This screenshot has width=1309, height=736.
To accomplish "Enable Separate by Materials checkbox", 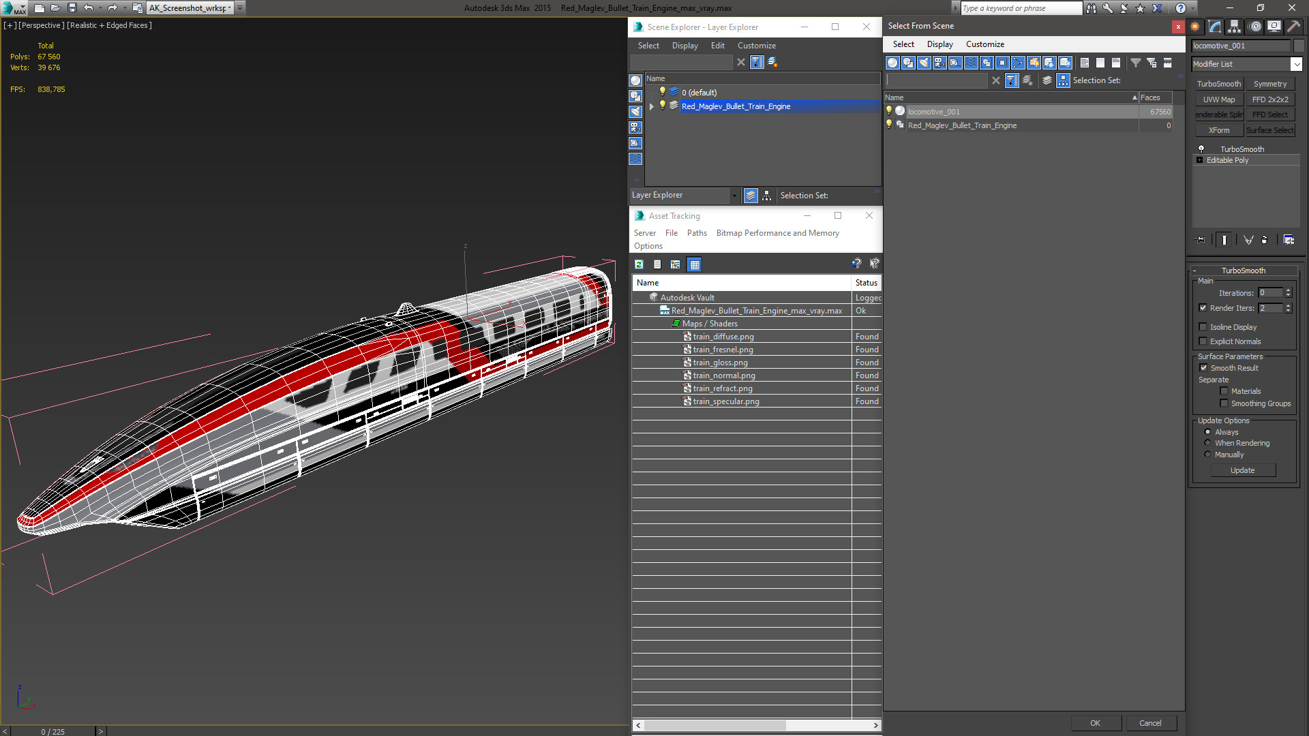I will (1224, 391).
